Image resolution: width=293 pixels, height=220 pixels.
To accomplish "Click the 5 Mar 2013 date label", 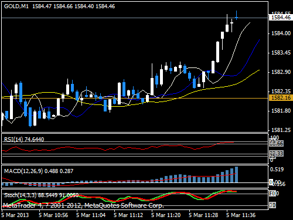I will tap(15, 215).
